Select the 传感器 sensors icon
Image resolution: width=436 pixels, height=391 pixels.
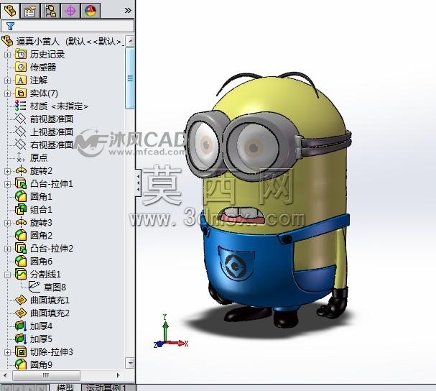[21, 67]
